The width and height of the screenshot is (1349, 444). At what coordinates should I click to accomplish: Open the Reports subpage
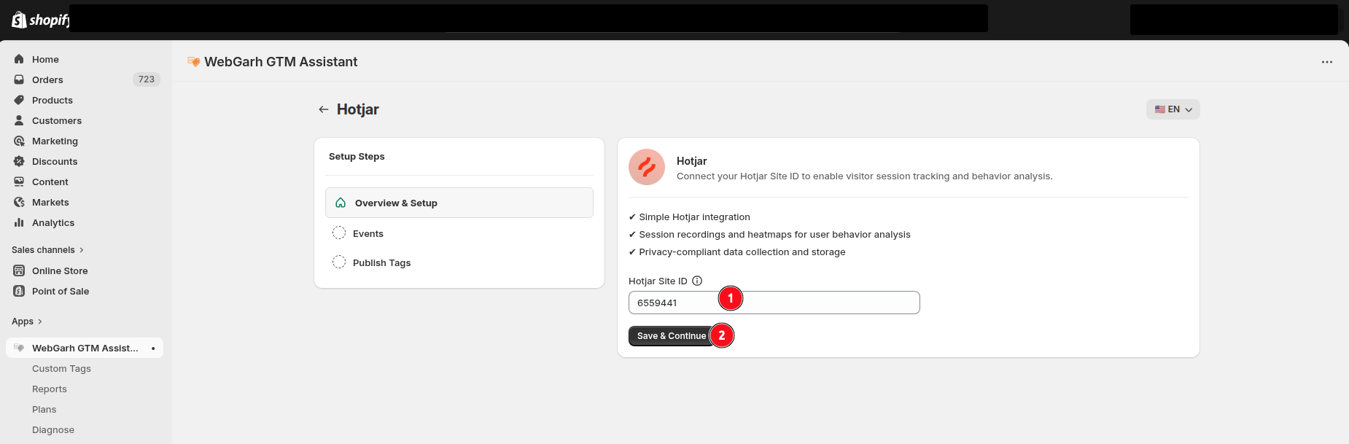click(x=50, y=389)
